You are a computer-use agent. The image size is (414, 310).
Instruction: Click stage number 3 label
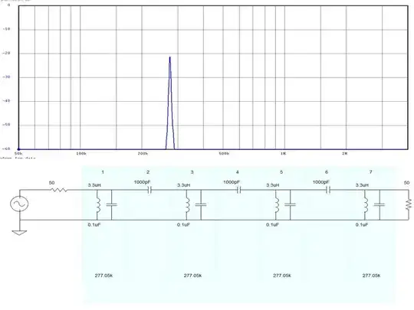coord(192,172)
